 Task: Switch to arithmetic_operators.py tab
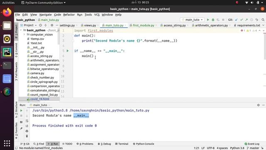212,25
